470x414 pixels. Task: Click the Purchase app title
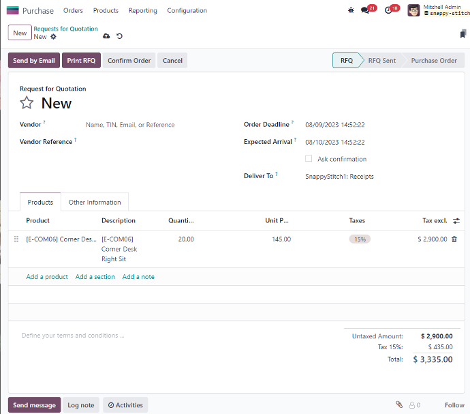(x=37, y=11)
